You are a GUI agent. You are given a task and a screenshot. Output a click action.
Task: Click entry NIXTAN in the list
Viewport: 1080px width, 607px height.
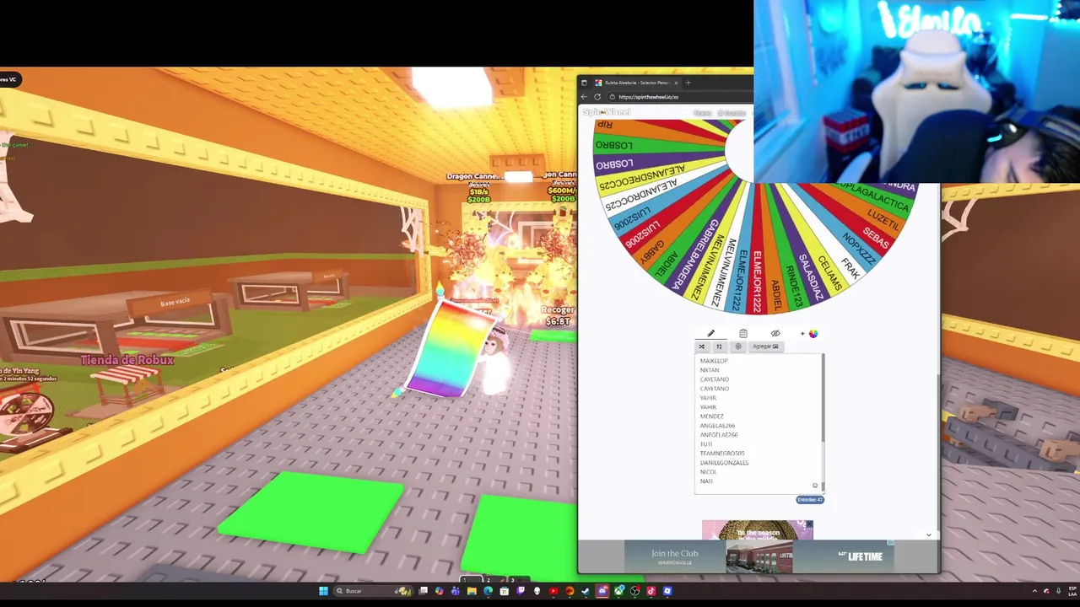(710, 370)
